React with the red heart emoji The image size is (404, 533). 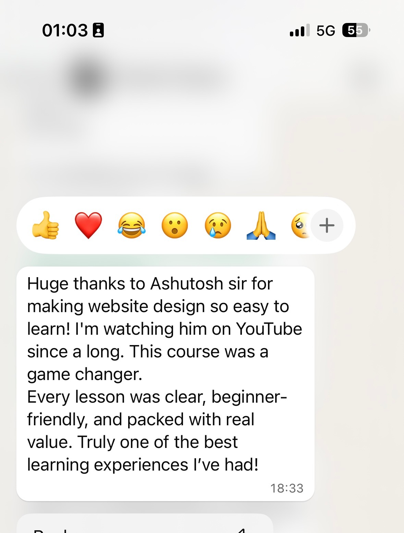pos(88,225)
